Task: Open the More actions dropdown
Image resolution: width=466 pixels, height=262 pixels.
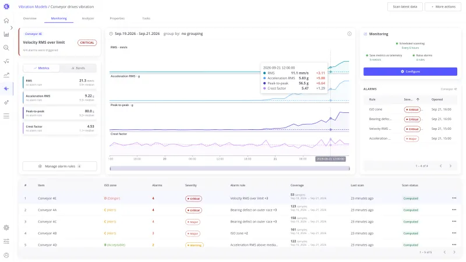Action: pos(443,6)
